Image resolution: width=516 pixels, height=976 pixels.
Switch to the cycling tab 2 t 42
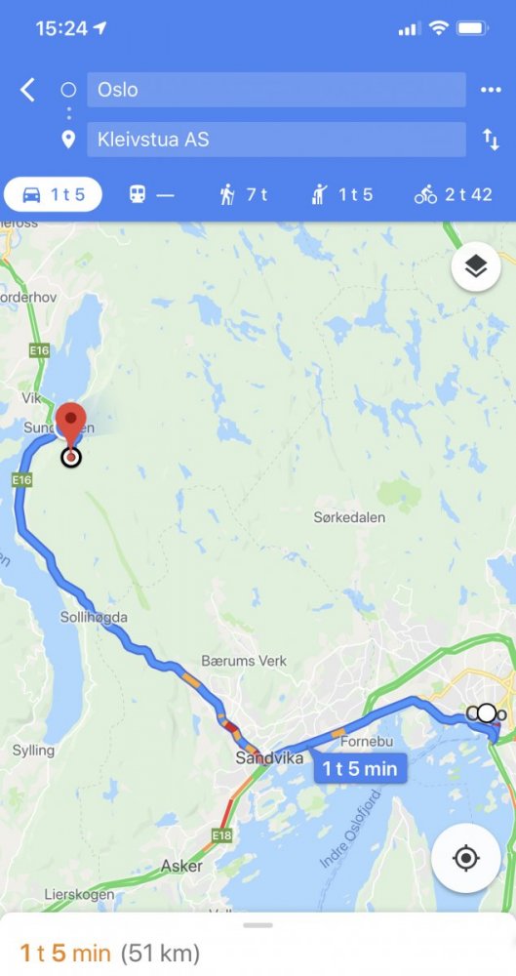pos(454,195)
